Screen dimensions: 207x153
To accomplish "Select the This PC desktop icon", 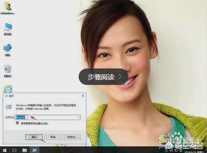I will click(8, 29).
